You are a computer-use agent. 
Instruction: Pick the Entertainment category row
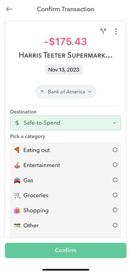[x=65, y=165]
